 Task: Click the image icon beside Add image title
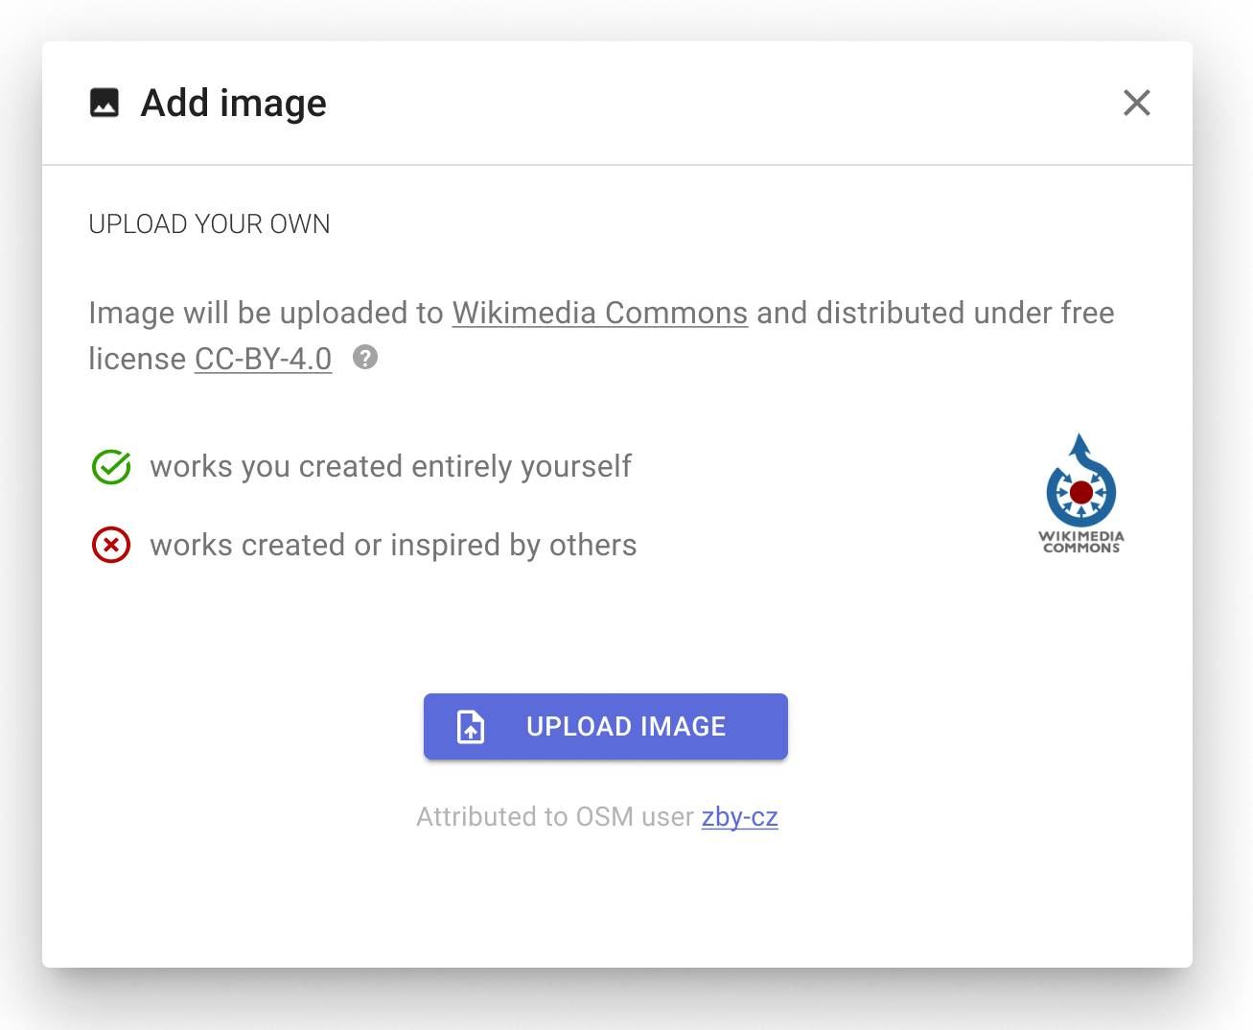tap(104, 103)
